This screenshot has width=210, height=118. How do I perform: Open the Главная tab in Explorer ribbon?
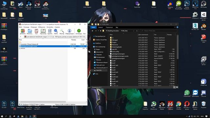100,27
